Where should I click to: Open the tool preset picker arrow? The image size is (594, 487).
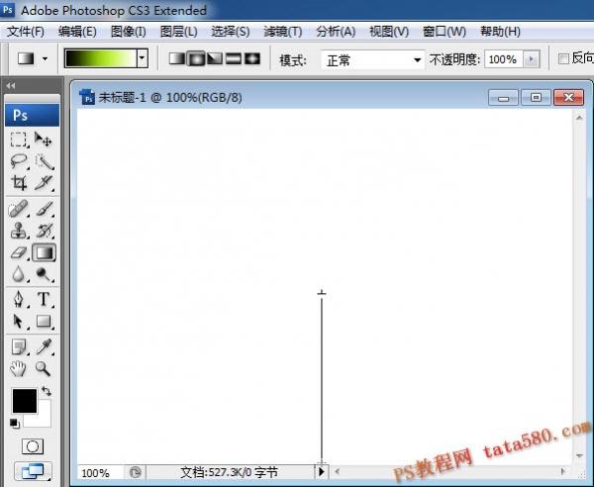point(46,58)
